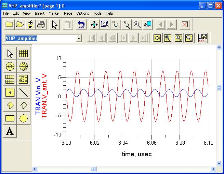This screenshot has height=174, width=224.
Task: Insert a data list table
Action: point(23,79)
